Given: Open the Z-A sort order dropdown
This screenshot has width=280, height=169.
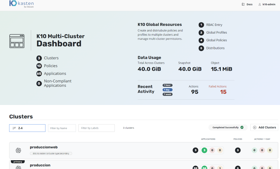Looking at the screenshot, I should click(x=27, y=128).
